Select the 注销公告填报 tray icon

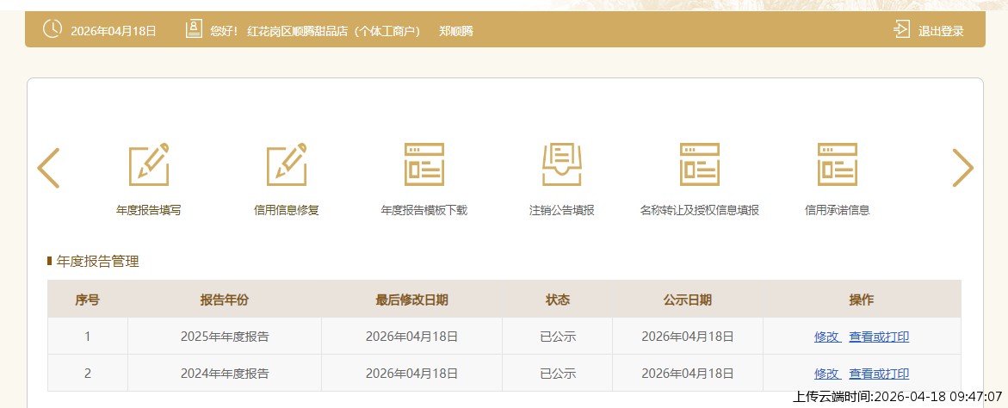point(561,164)
